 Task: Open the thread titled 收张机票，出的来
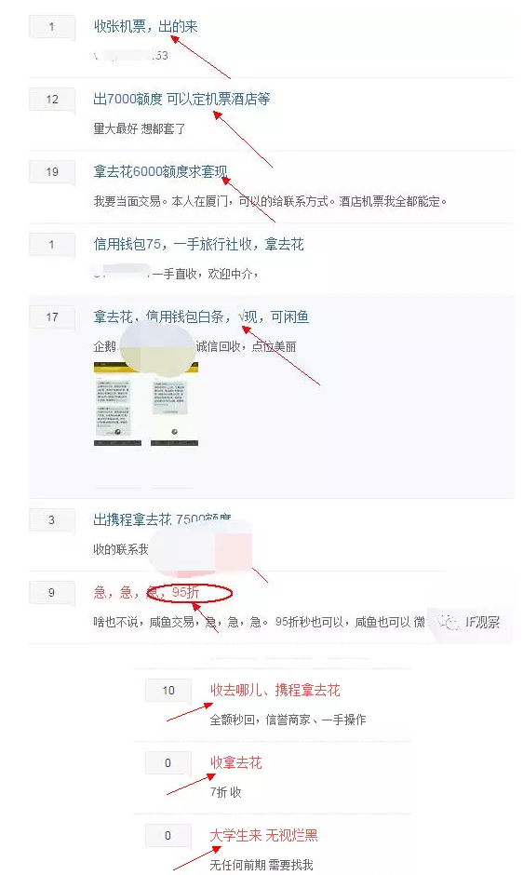point(146,26)
